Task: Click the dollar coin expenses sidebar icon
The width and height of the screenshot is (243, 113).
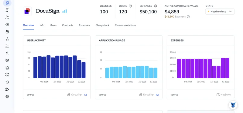Action: (x=7, y=24)
